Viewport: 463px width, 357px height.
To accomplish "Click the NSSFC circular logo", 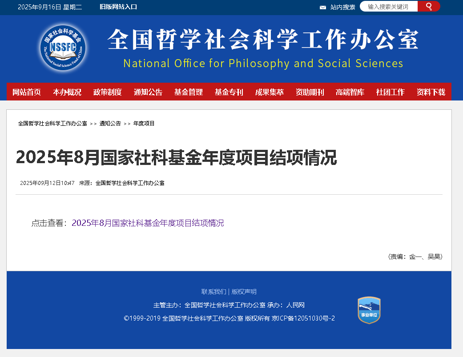I will point(62,48).
